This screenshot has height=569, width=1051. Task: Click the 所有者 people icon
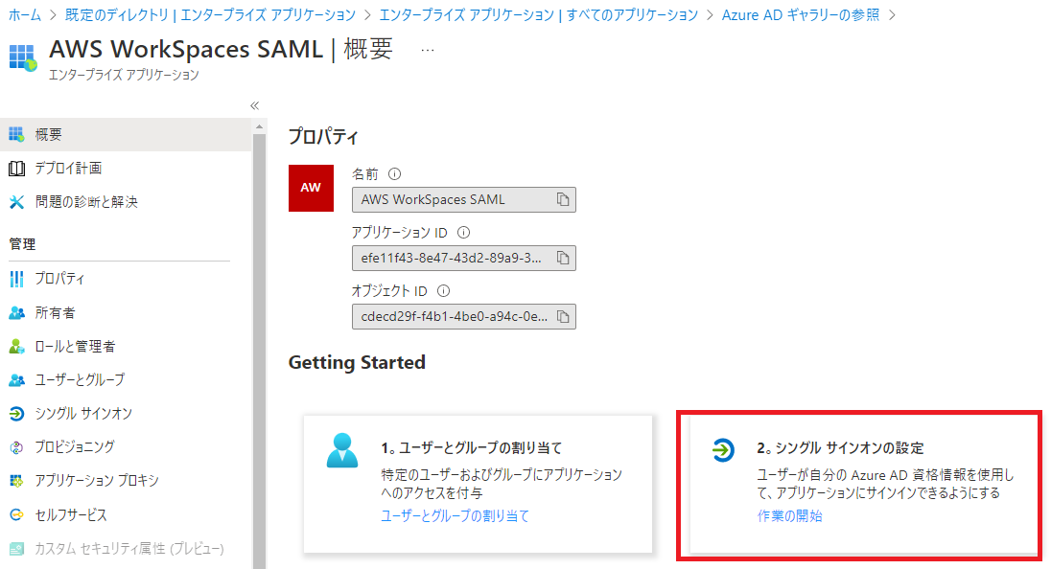coord(16,312)
